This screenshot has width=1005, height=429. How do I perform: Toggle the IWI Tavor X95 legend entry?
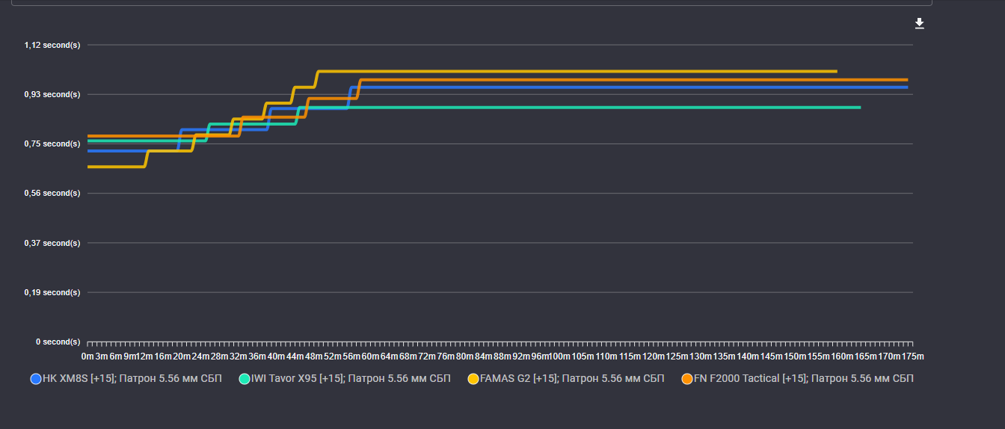point(345,379)
